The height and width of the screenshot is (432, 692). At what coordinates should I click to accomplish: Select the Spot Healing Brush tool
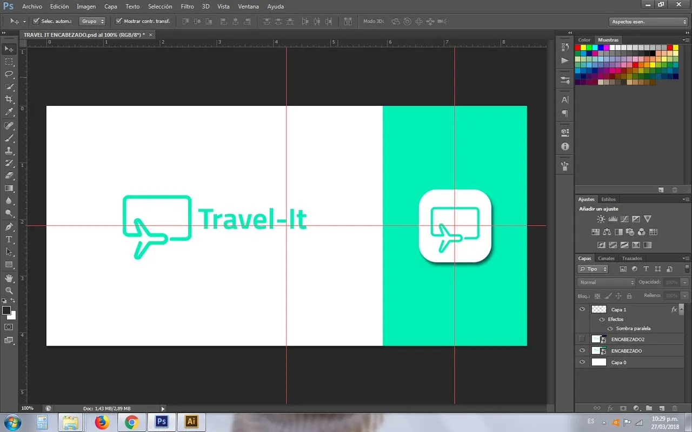(9, 125)
